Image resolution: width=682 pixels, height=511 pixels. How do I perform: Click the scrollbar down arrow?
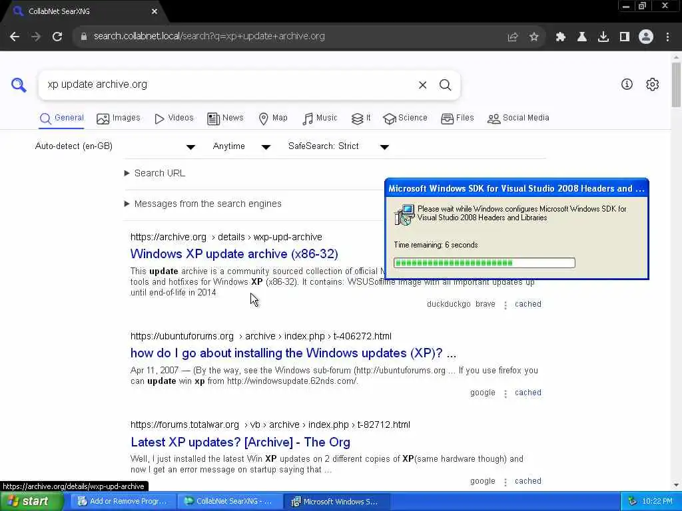point(676,485)
